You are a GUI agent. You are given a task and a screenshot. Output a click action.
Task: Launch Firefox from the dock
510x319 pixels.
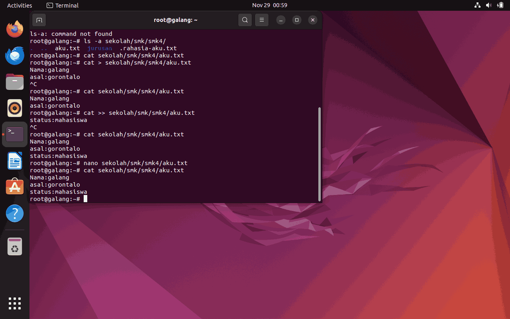[15, 29]
